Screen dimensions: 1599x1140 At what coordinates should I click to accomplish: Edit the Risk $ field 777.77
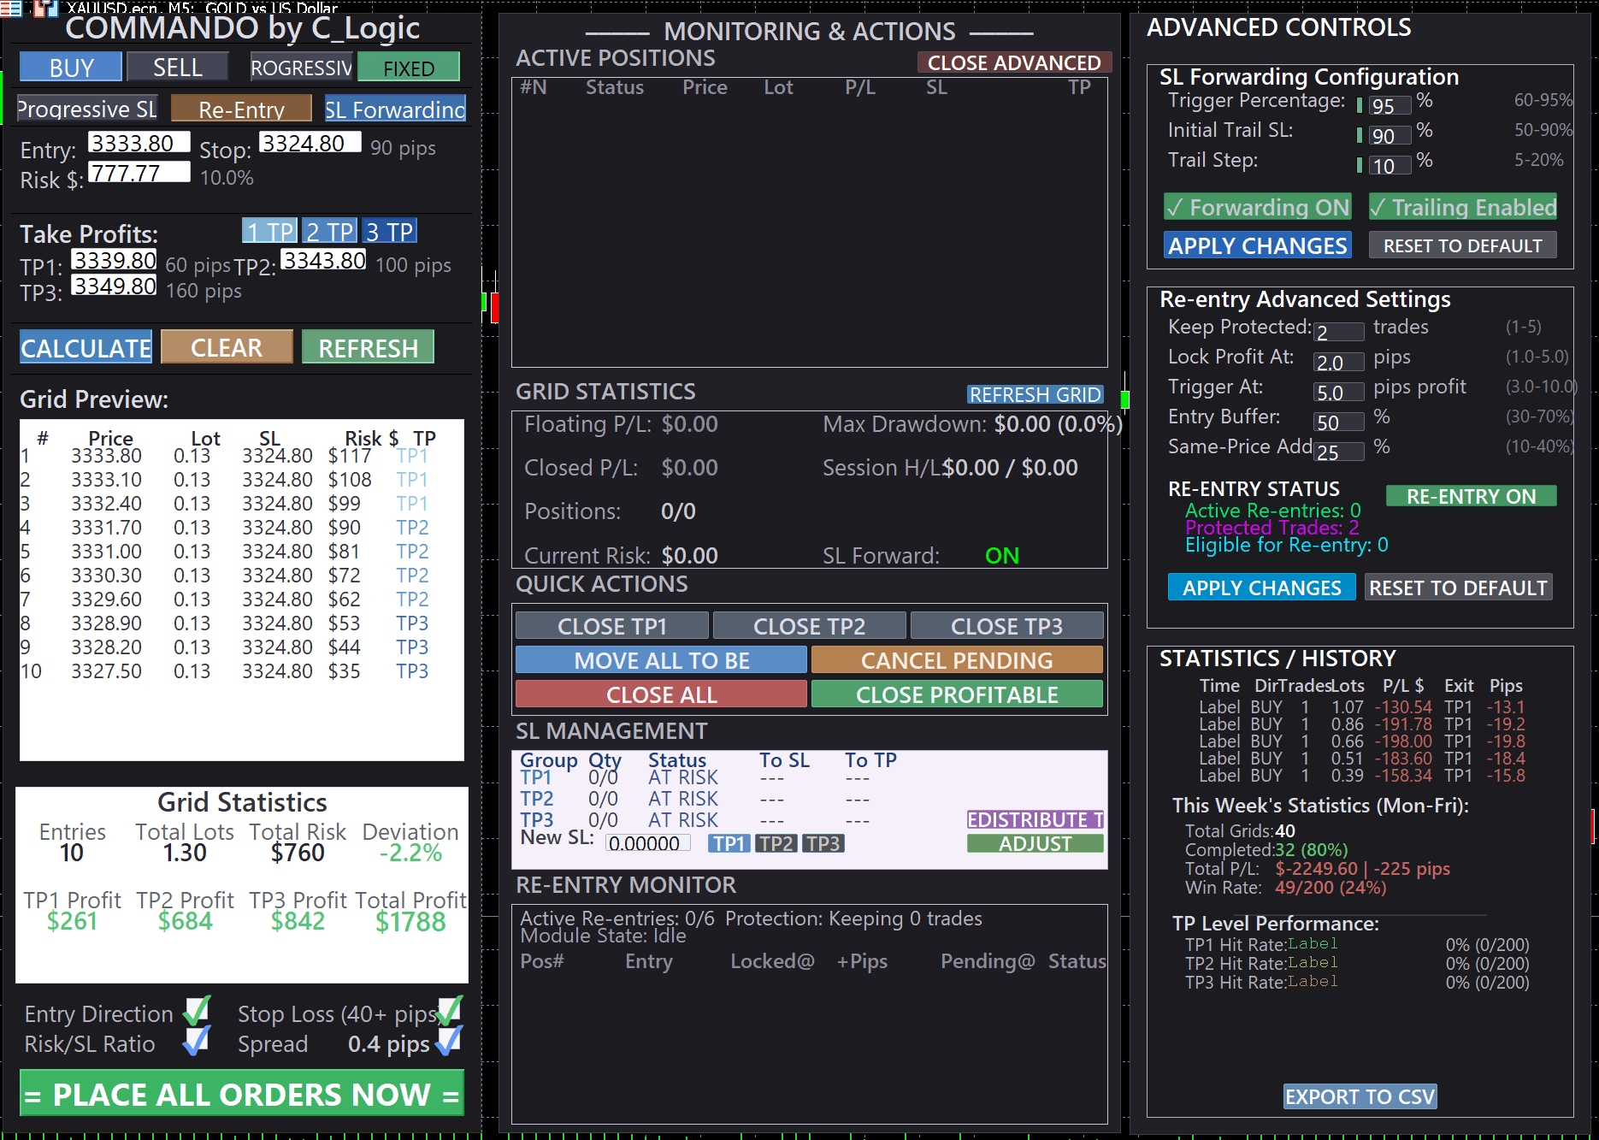pyautogui.click(x=139, y=172)
